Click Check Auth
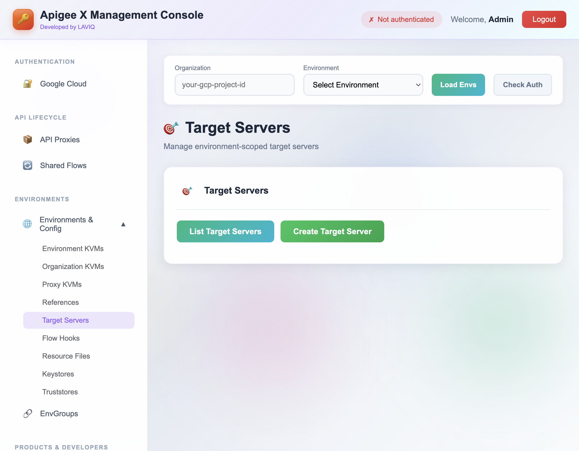Image resolution: width=579 pixels, height=451 pixels. [x=523, y=85]
